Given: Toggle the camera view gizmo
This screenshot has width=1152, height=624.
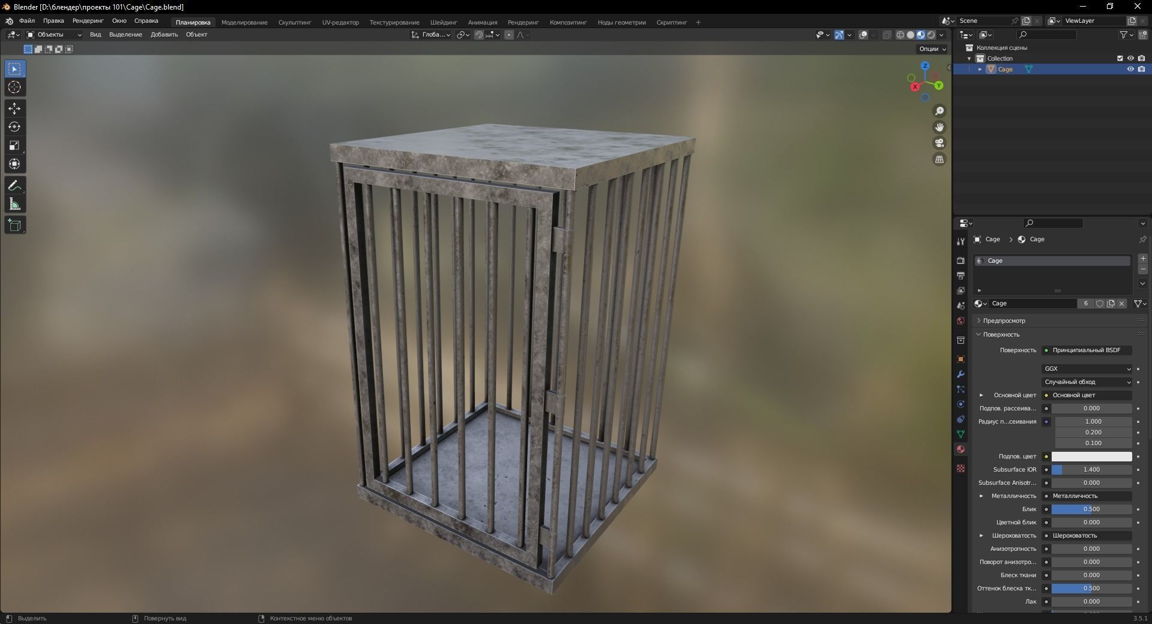Looking at the screenshot, I should click(x=939, y=143).
